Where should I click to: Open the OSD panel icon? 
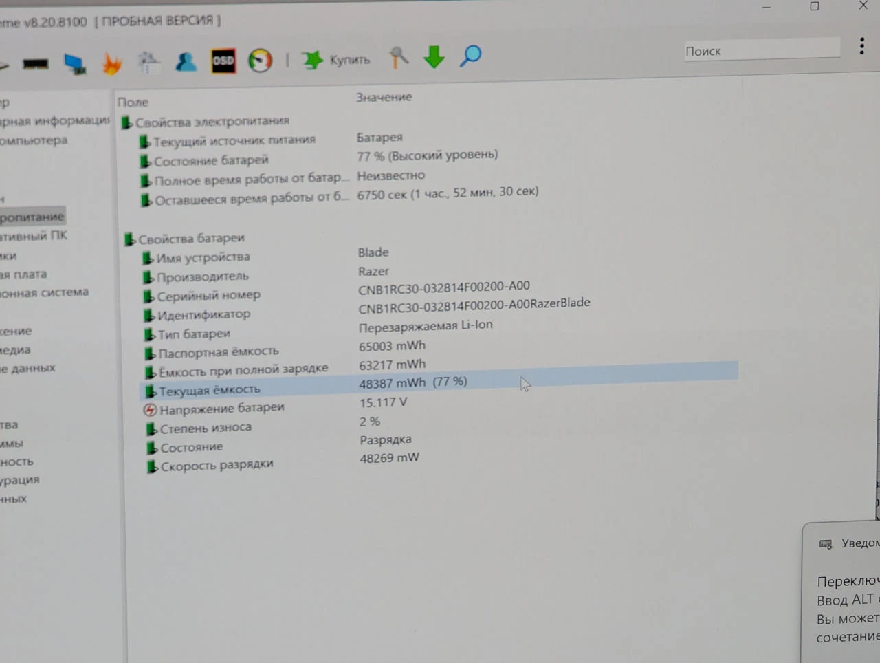[223, 61]
